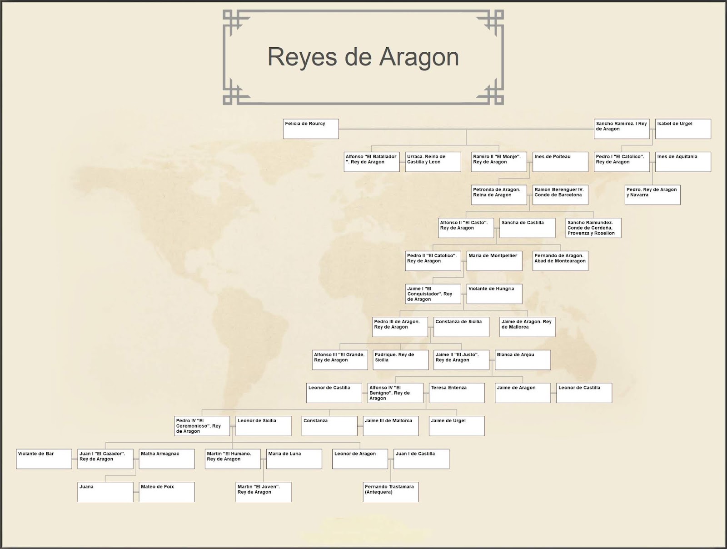Click Ramiro II "El Monje" box
727x549 pixels.
(x=499, y=162)
